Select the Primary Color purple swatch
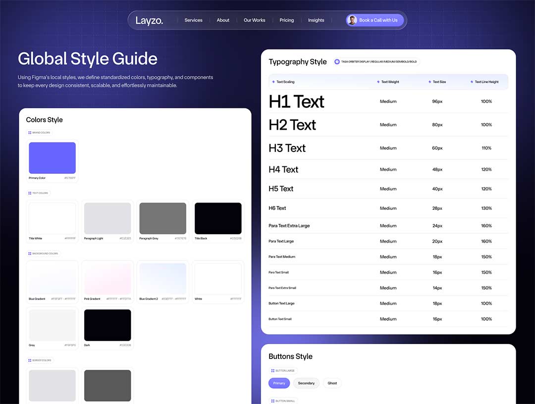Viewport: 535px width, 404px height. click(x=52, y=158)
